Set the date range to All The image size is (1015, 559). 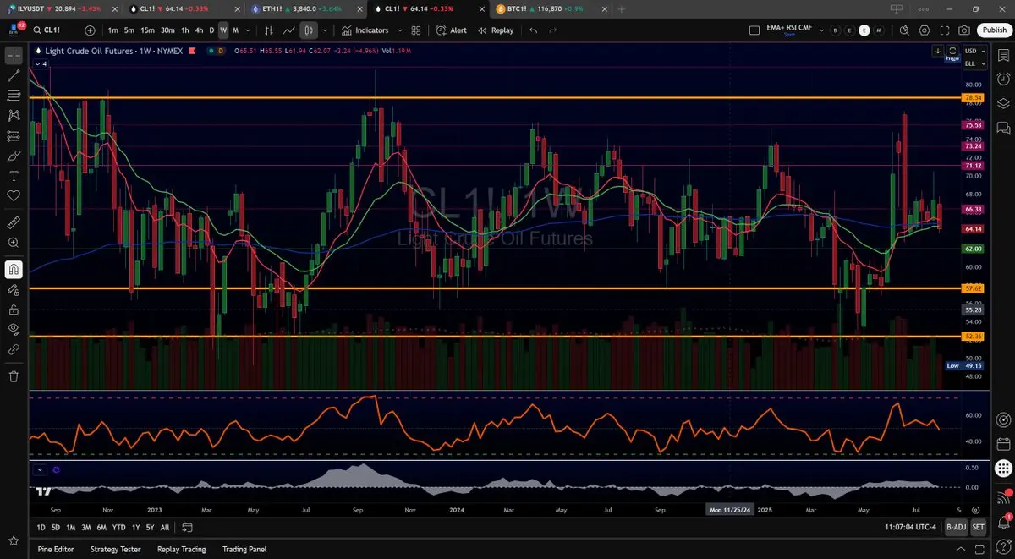[164, 528]
